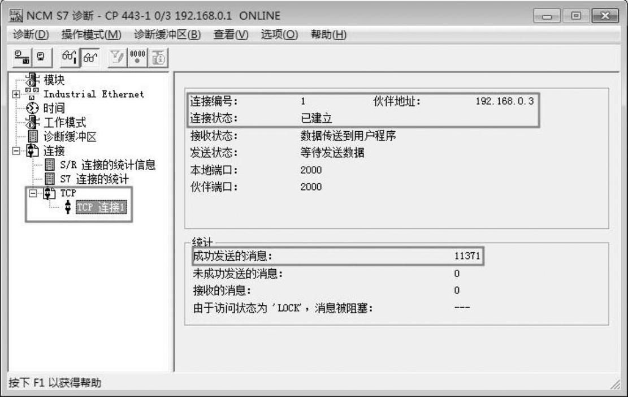Viewport: 628px width, 397px height.
Task: Click the 0000 counter toolbar icon
Action: [x=137, y=57]
